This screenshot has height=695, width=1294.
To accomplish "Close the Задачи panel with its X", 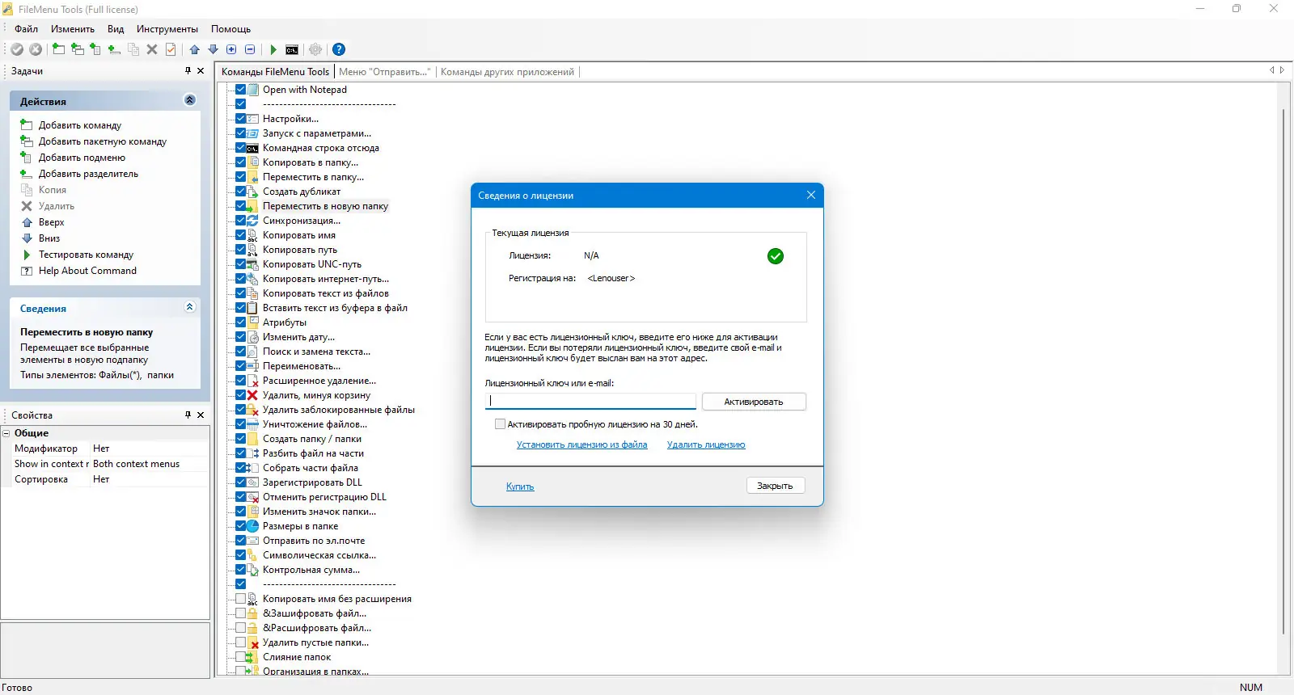I will (201, 71).
